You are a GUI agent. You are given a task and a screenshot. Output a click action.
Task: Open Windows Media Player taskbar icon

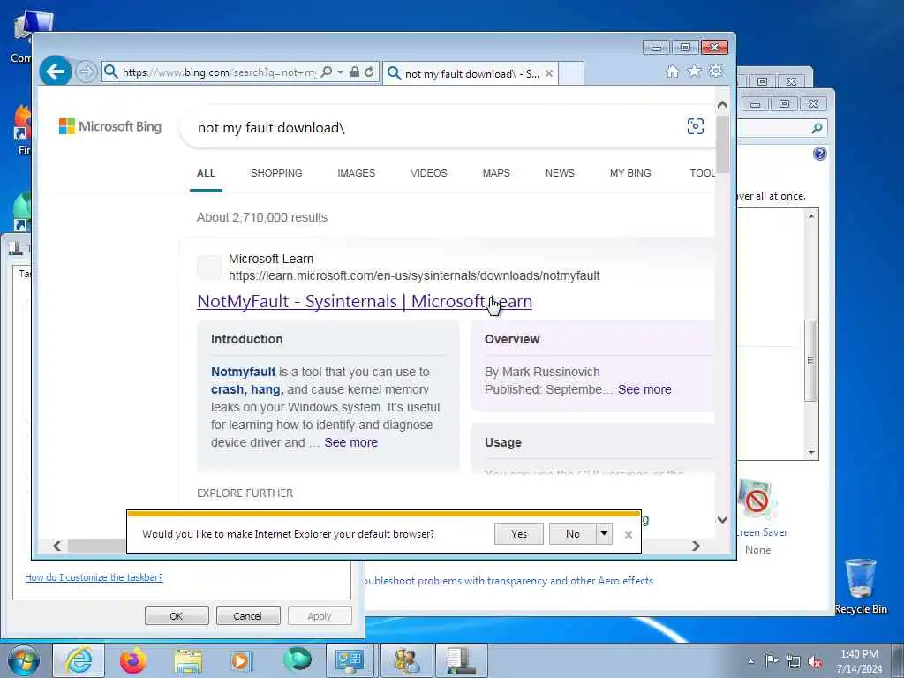[x=241, y=660]
